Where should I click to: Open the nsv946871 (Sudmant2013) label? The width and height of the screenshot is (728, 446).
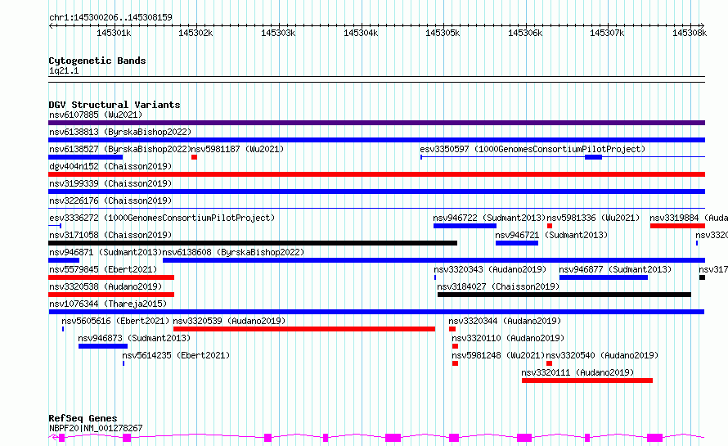click(x=106, y=252)
